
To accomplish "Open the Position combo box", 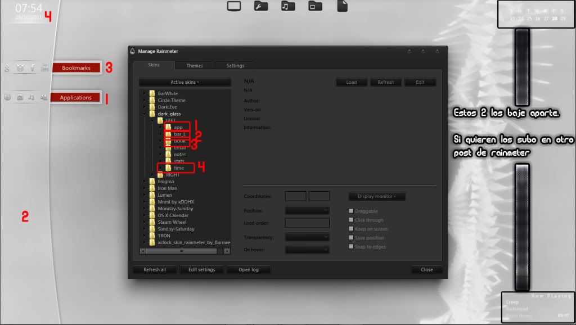I will point(307,210).
